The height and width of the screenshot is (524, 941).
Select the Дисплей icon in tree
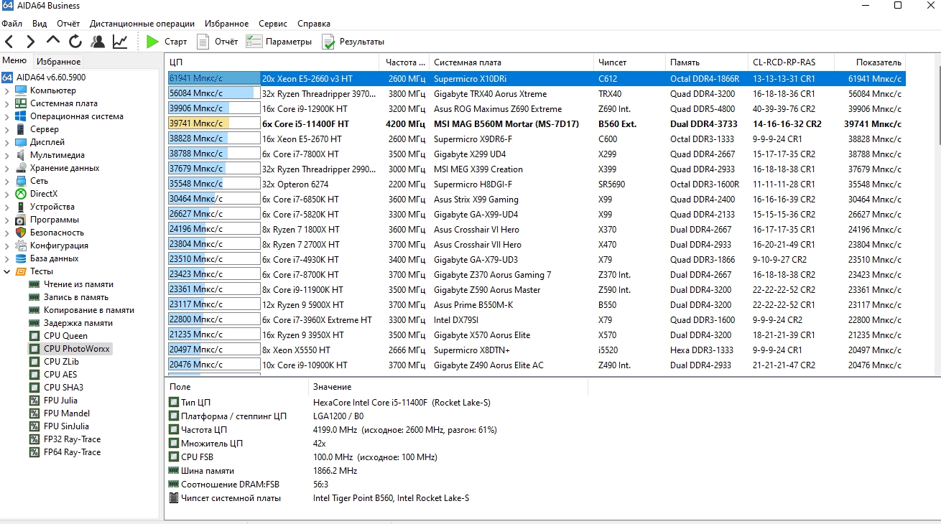point(21,142)
